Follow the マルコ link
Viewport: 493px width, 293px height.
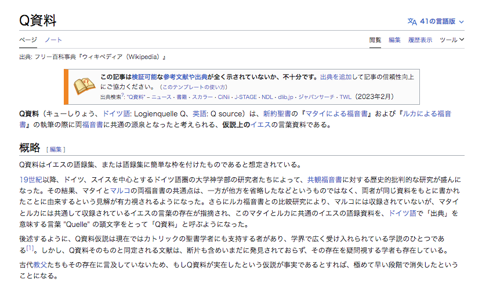point(120,191)
